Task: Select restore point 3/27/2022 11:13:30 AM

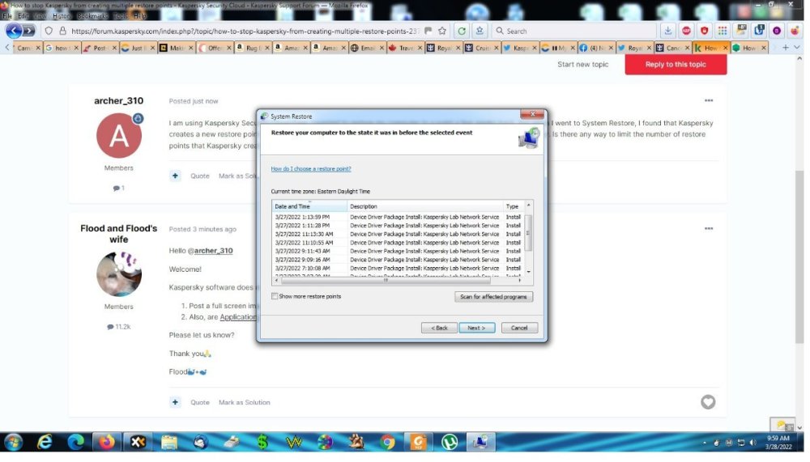Action: (398, 235)
